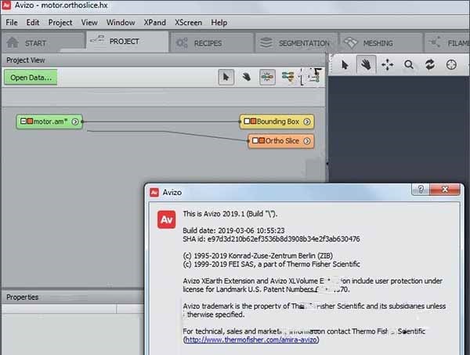Image resolution: width=470 pixels, height=355 pixels.
Task: Click the gears icon on RECIPES tab
Action: [x=182, y=43]
